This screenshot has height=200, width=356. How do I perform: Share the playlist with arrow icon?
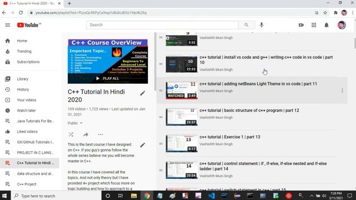86,134
